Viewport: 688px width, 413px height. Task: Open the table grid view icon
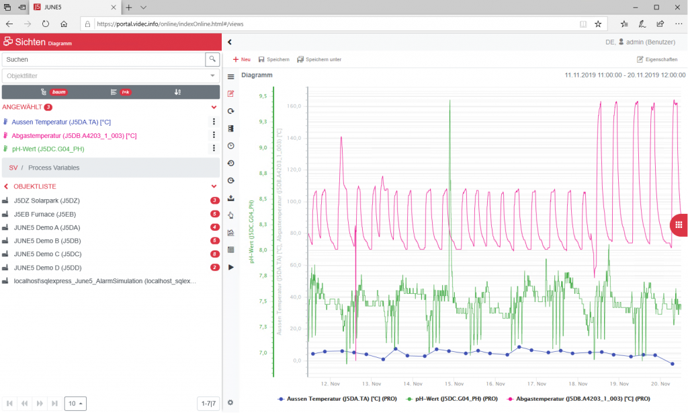pos(230,250)
